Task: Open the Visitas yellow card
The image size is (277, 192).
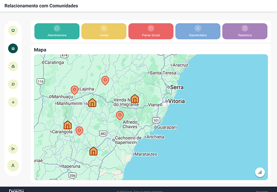Action: (x=104, y=31)
